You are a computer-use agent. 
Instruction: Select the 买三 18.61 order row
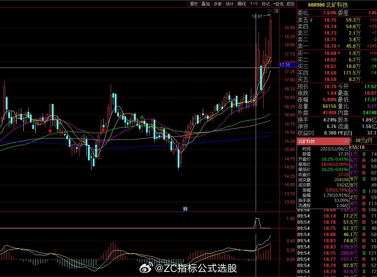click(337, 66)
